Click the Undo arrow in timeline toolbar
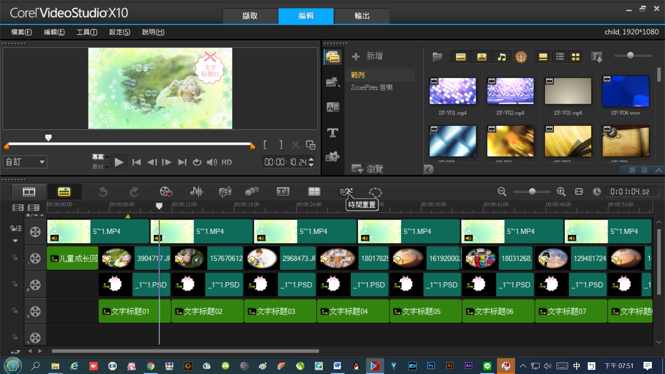Image resolution: width=665 pixels, height=374 pixels. tap(103, 192)
